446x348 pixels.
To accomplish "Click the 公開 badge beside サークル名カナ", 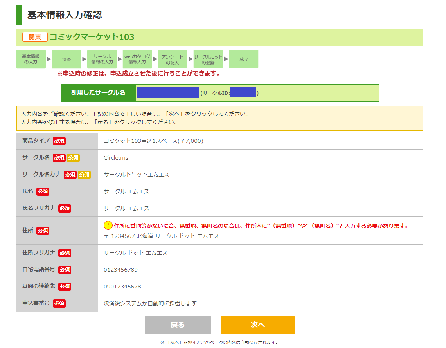I will [x=84, y=175].
